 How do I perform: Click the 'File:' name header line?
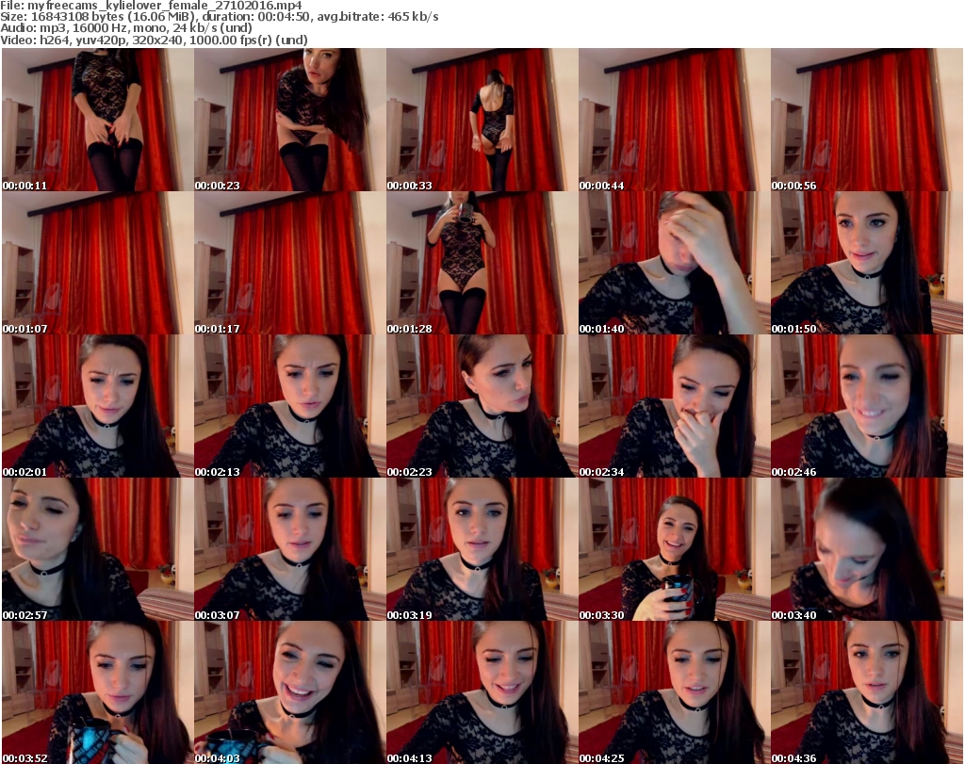pos(152,6)
